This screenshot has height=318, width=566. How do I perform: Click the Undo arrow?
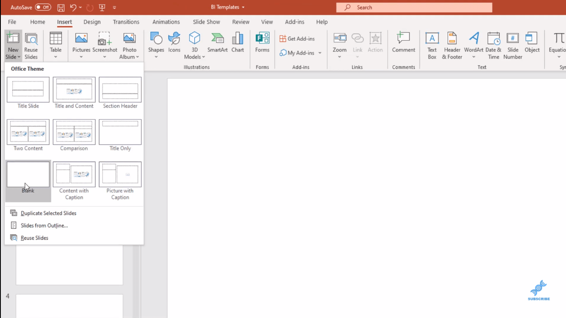click(x=73, y=7)
